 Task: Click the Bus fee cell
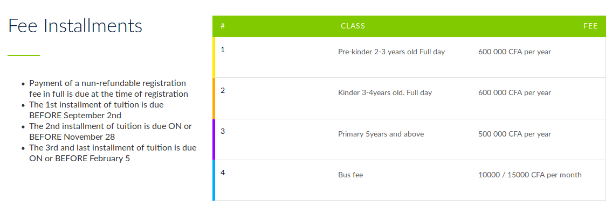tap(350, 175)
